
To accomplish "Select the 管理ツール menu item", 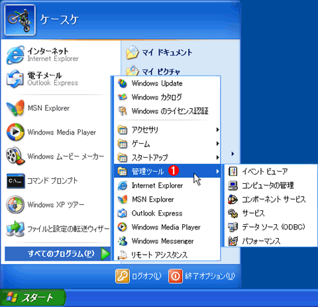I will (168, 171).
